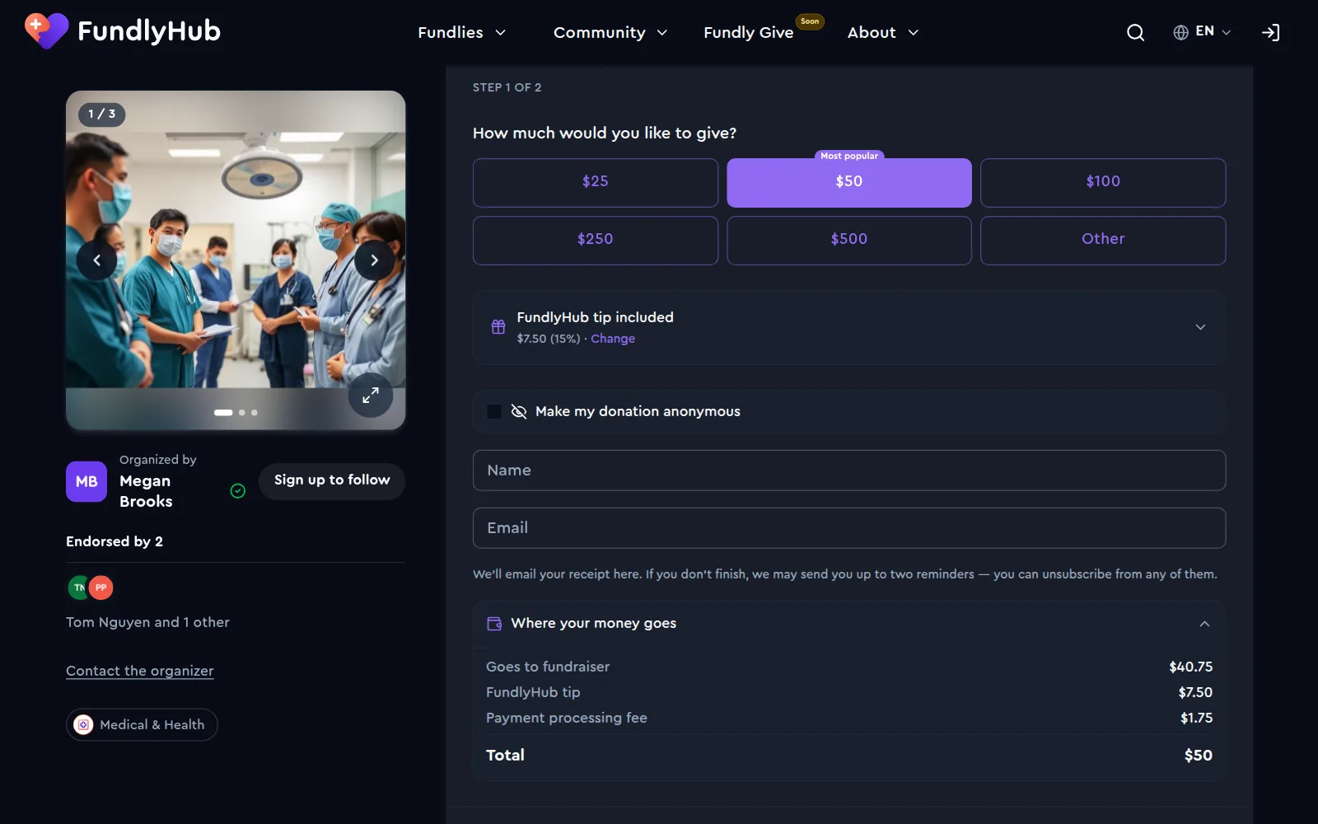
Task: Select the $25 donation amount
Action: click(596, 182)
